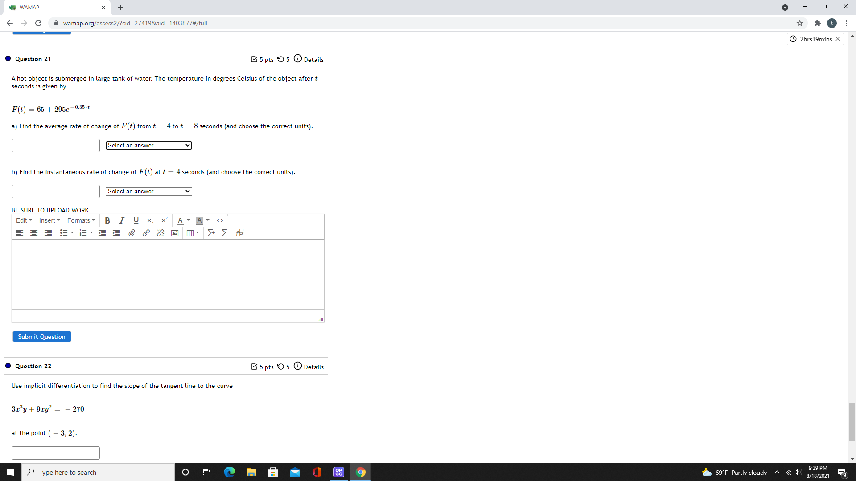The height and width of the screenshot is (481, 856).
Task: Apply center text alignment
Action: (33, 233)
